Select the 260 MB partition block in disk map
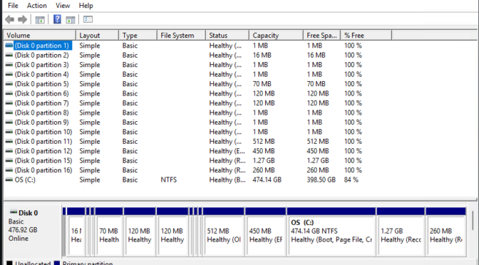479x265 pixels. coord(445,232)
